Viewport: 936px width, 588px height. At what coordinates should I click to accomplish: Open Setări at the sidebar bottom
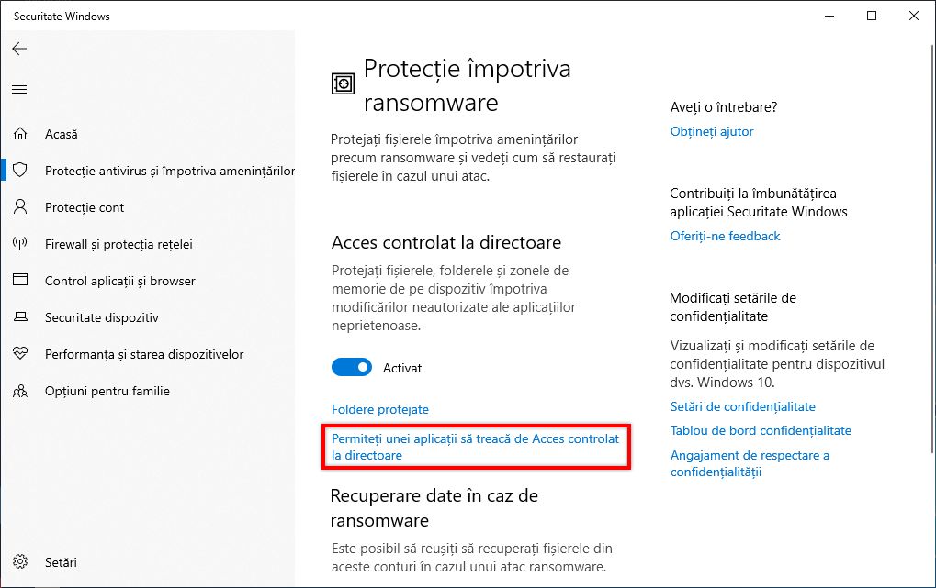point(61,561)
